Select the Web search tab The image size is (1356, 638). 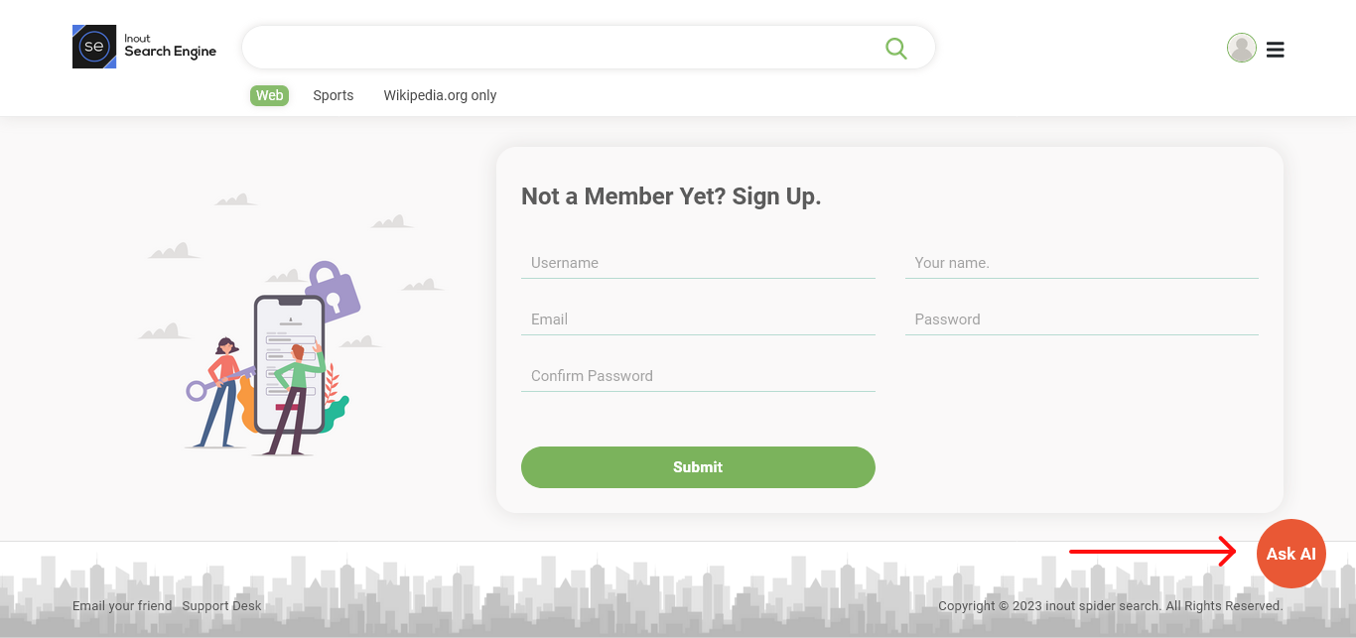[x=269, y=95]
